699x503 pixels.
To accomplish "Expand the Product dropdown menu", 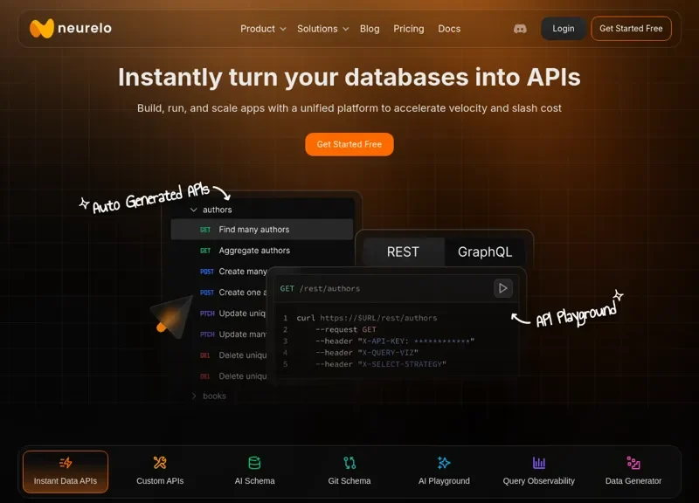I will pos(263,29).
